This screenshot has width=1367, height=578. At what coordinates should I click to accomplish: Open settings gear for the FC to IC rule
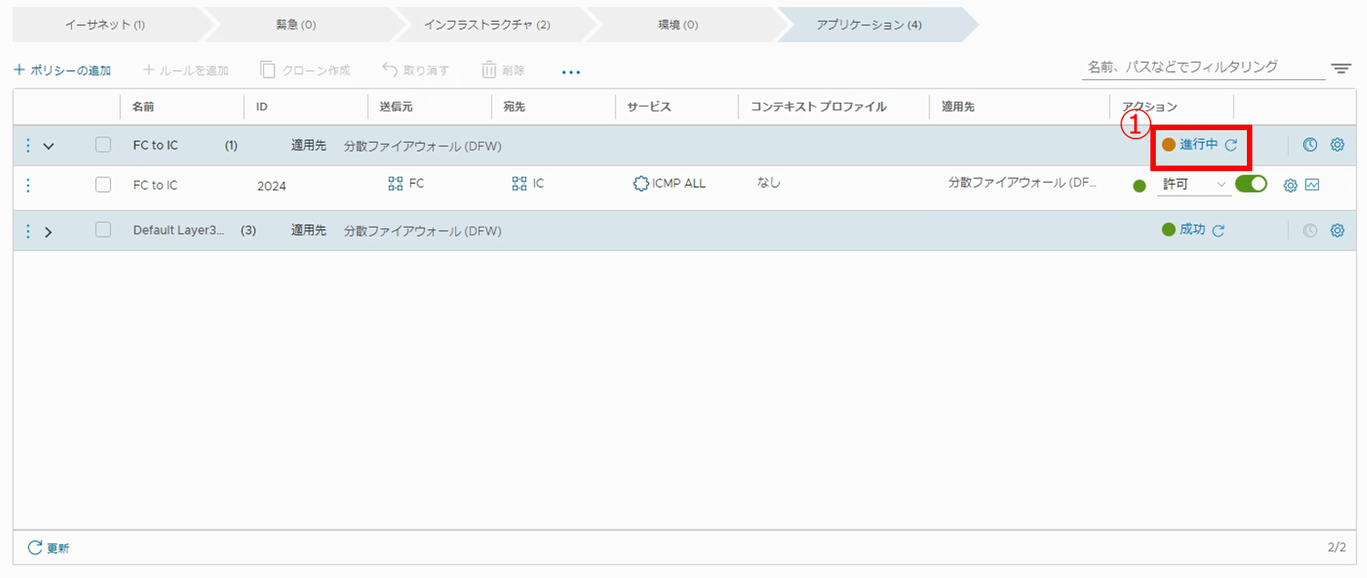pos(1290,186)
